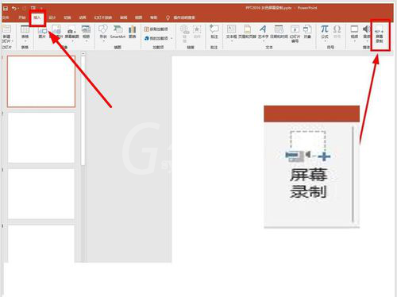
Task: Select the second slide thumbnail
Action: pyautogui.click(x=41, y=137)
